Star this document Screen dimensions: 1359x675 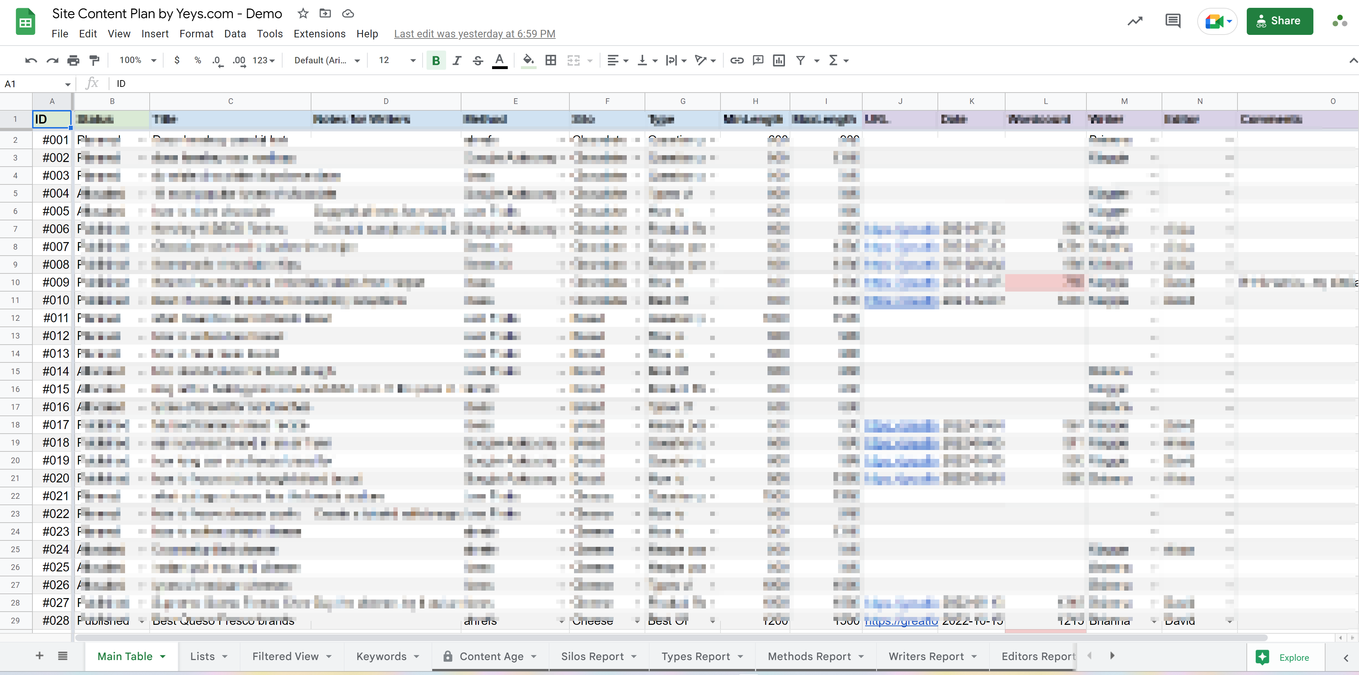coord(303,14)
